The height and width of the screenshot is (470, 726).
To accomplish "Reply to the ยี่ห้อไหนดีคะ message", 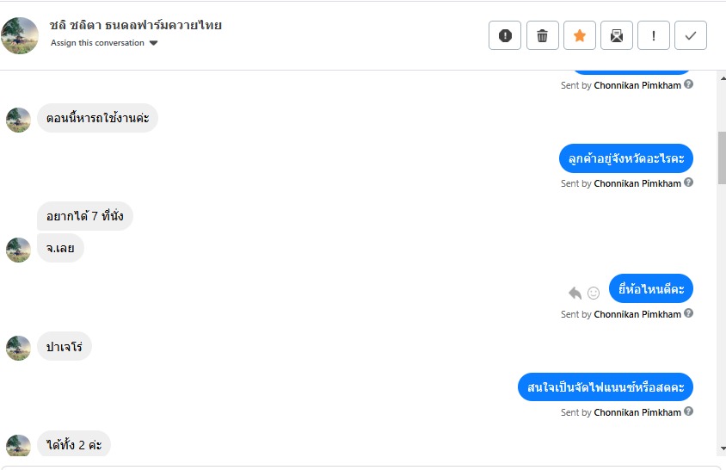I will 575,293.
